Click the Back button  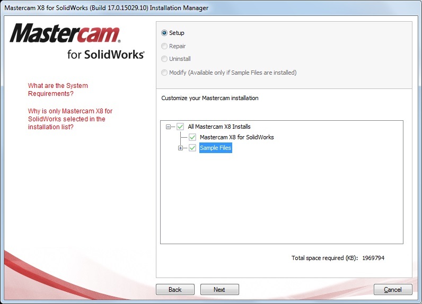tap(175, 290)
